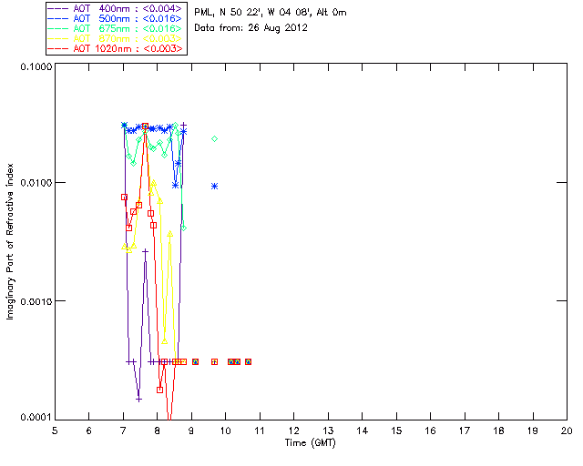Click the 'Time (GMT)' axis title

pyautogui.click(x=311, y=443)
